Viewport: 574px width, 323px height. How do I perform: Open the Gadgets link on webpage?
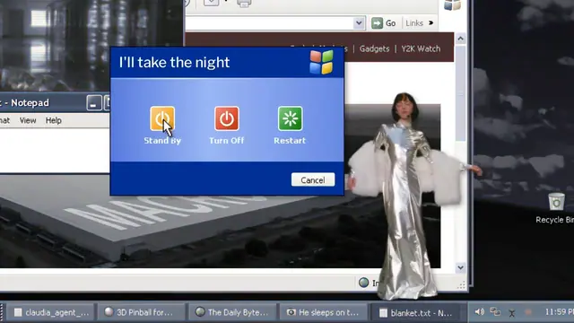point(374,48)
